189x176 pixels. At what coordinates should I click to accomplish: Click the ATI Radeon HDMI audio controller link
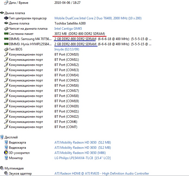tap(102, 174)
